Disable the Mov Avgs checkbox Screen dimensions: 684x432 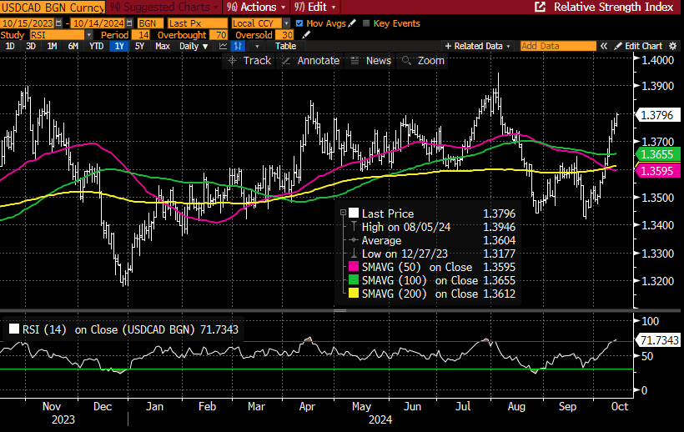pos(300,23)
